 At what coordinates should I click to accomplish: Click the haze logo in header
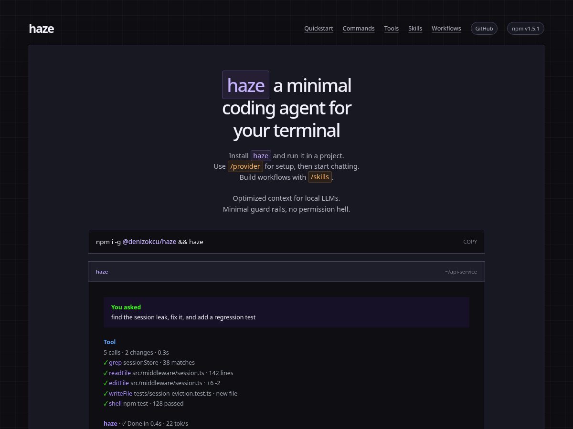tap(42, 29)
